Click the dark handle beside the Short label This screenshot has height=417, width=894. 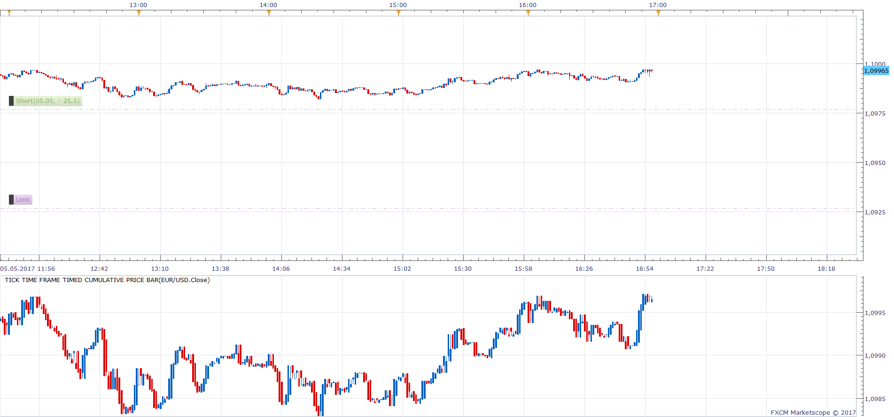click(11, 101)
